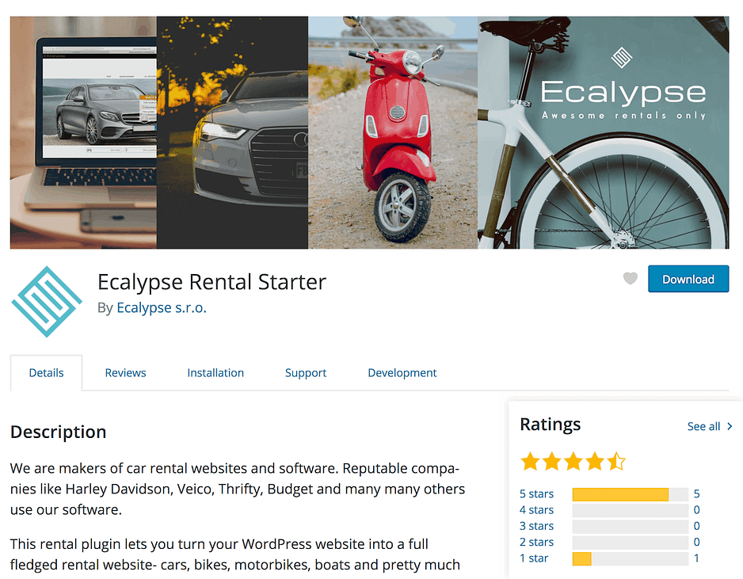Image resolution: width=743 pixels, height=579 pixels.
Task: Click the 3 stars rating bar
Action: click(x=631, y=527)
